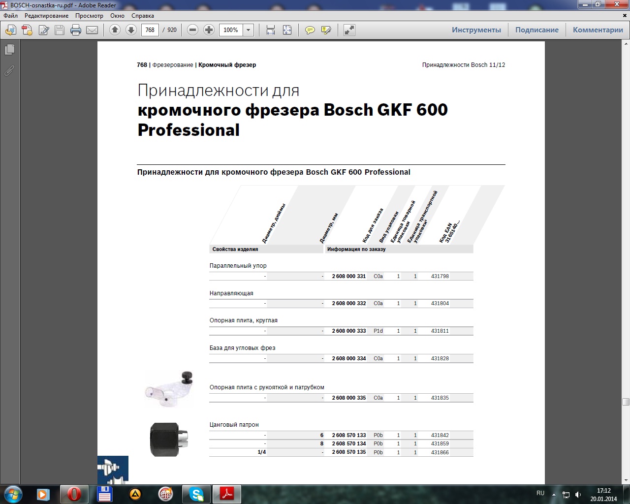Click the База для угловых фрез text

coord(243,348)
